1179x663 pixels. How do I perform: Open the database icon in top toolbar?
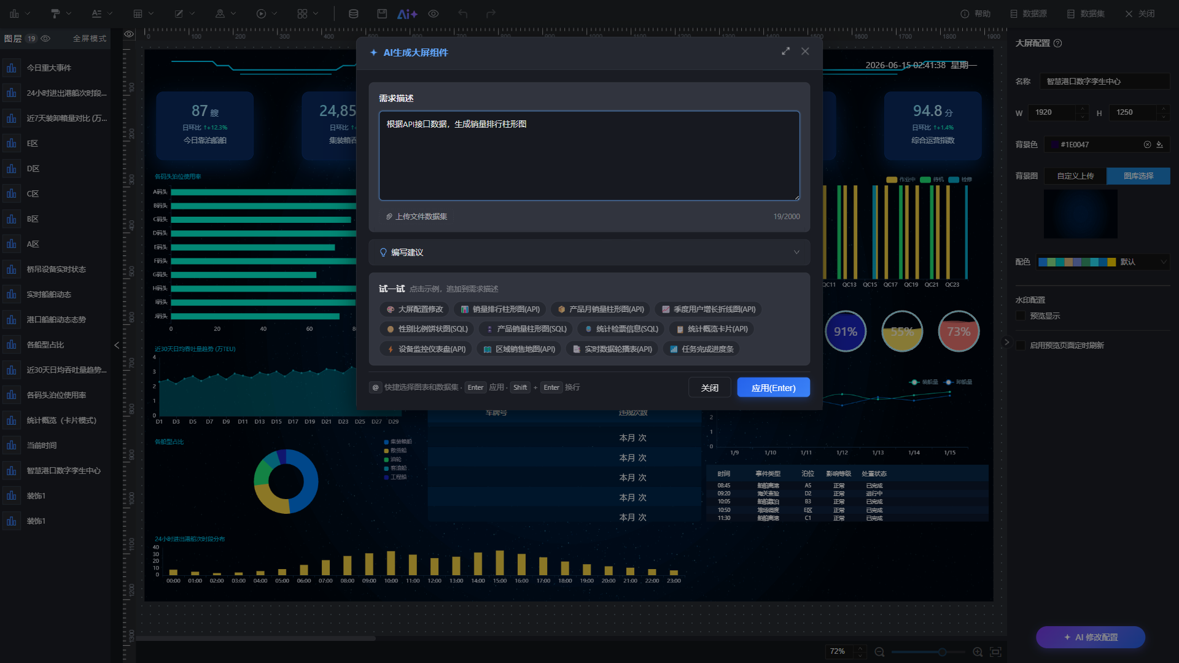(354, 14)
